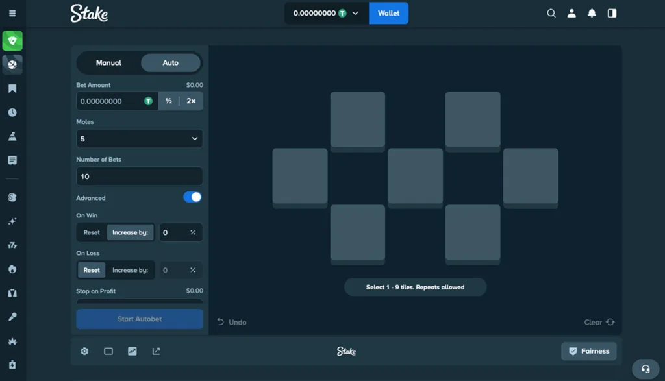Select Increase by under On Win
This screenshot has height=381, width=665.
coord(130,232)
